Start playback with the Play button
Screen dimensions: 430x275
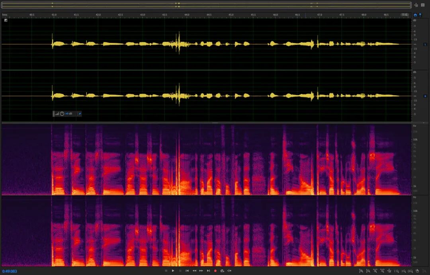[x=173, y=271]
